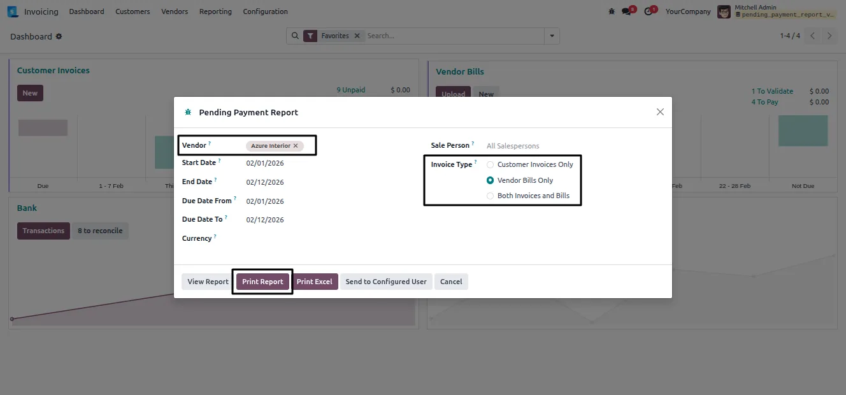Focus the search input box
Image resolution: width=846 pixels, height=395 pixels.
(454, 36)
